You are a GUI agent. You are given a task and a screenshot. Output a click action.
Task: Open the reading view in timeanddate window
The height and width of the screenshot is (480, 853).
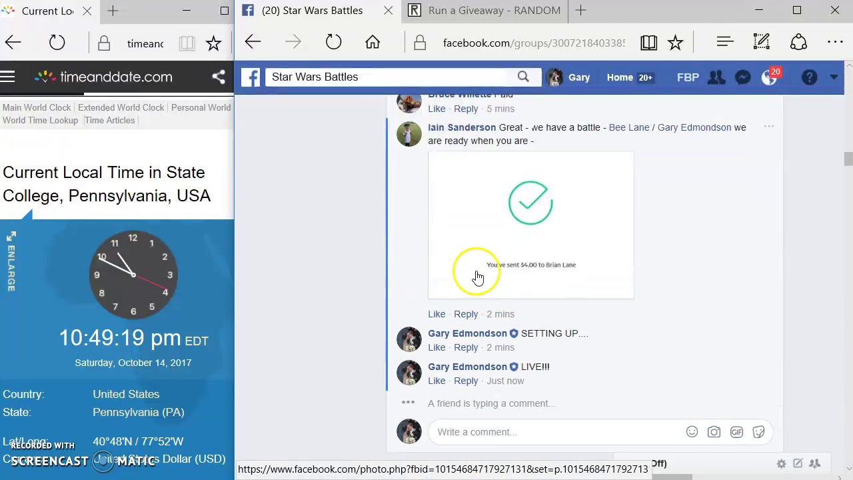click(x=187, y=43)
